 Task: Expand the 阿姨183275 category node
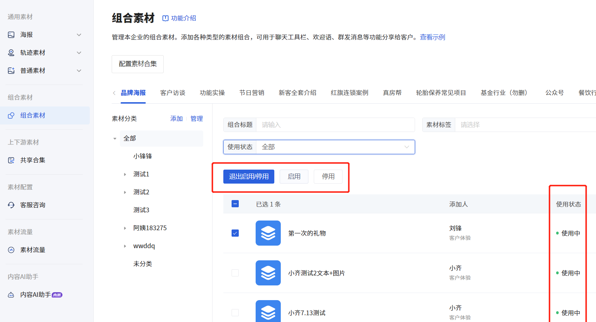125,228
